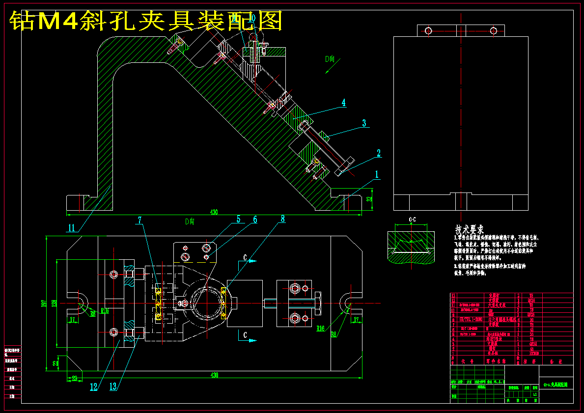
Task: Click the green R16 label near the right slot
Action: point(321,329)
